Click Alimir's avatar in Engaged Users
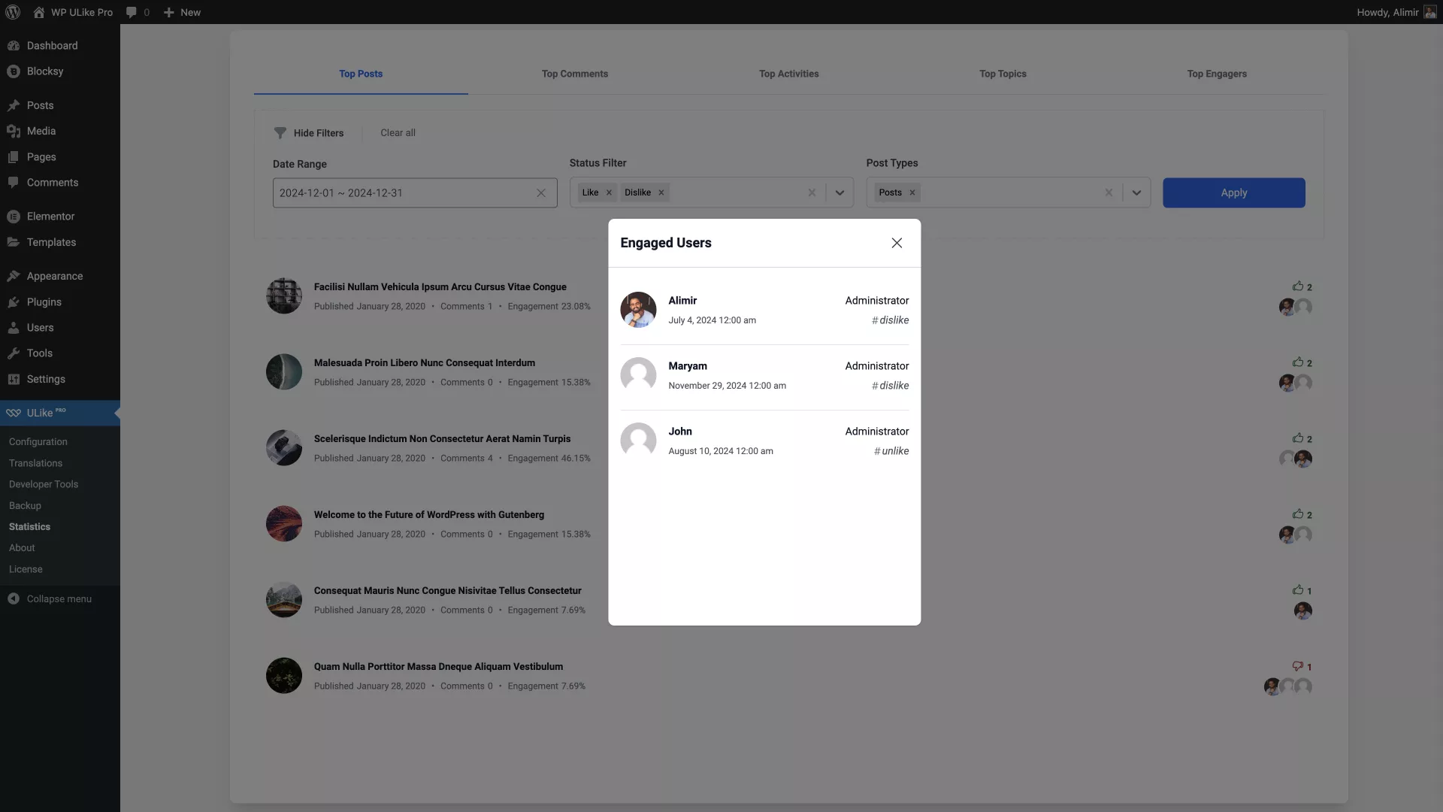1443x812 pixels. [638, 310]
